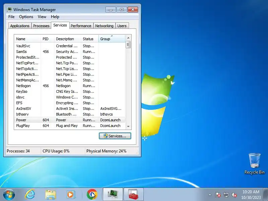The width and height of the screenshot is (268, 201).
Task: Maximize the Task Manager window
Action: coord(122,10)
